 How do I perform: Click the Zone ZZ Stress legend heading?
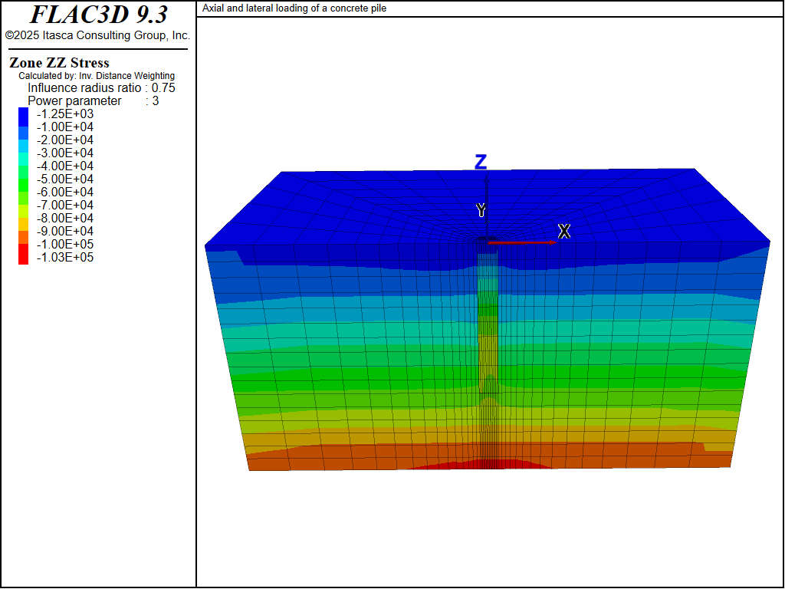click(x=59, y=63)
